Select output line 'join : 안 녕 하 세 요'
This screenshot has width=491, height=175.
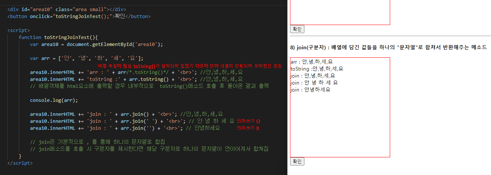pyautogui.click(x=314, y=82)
